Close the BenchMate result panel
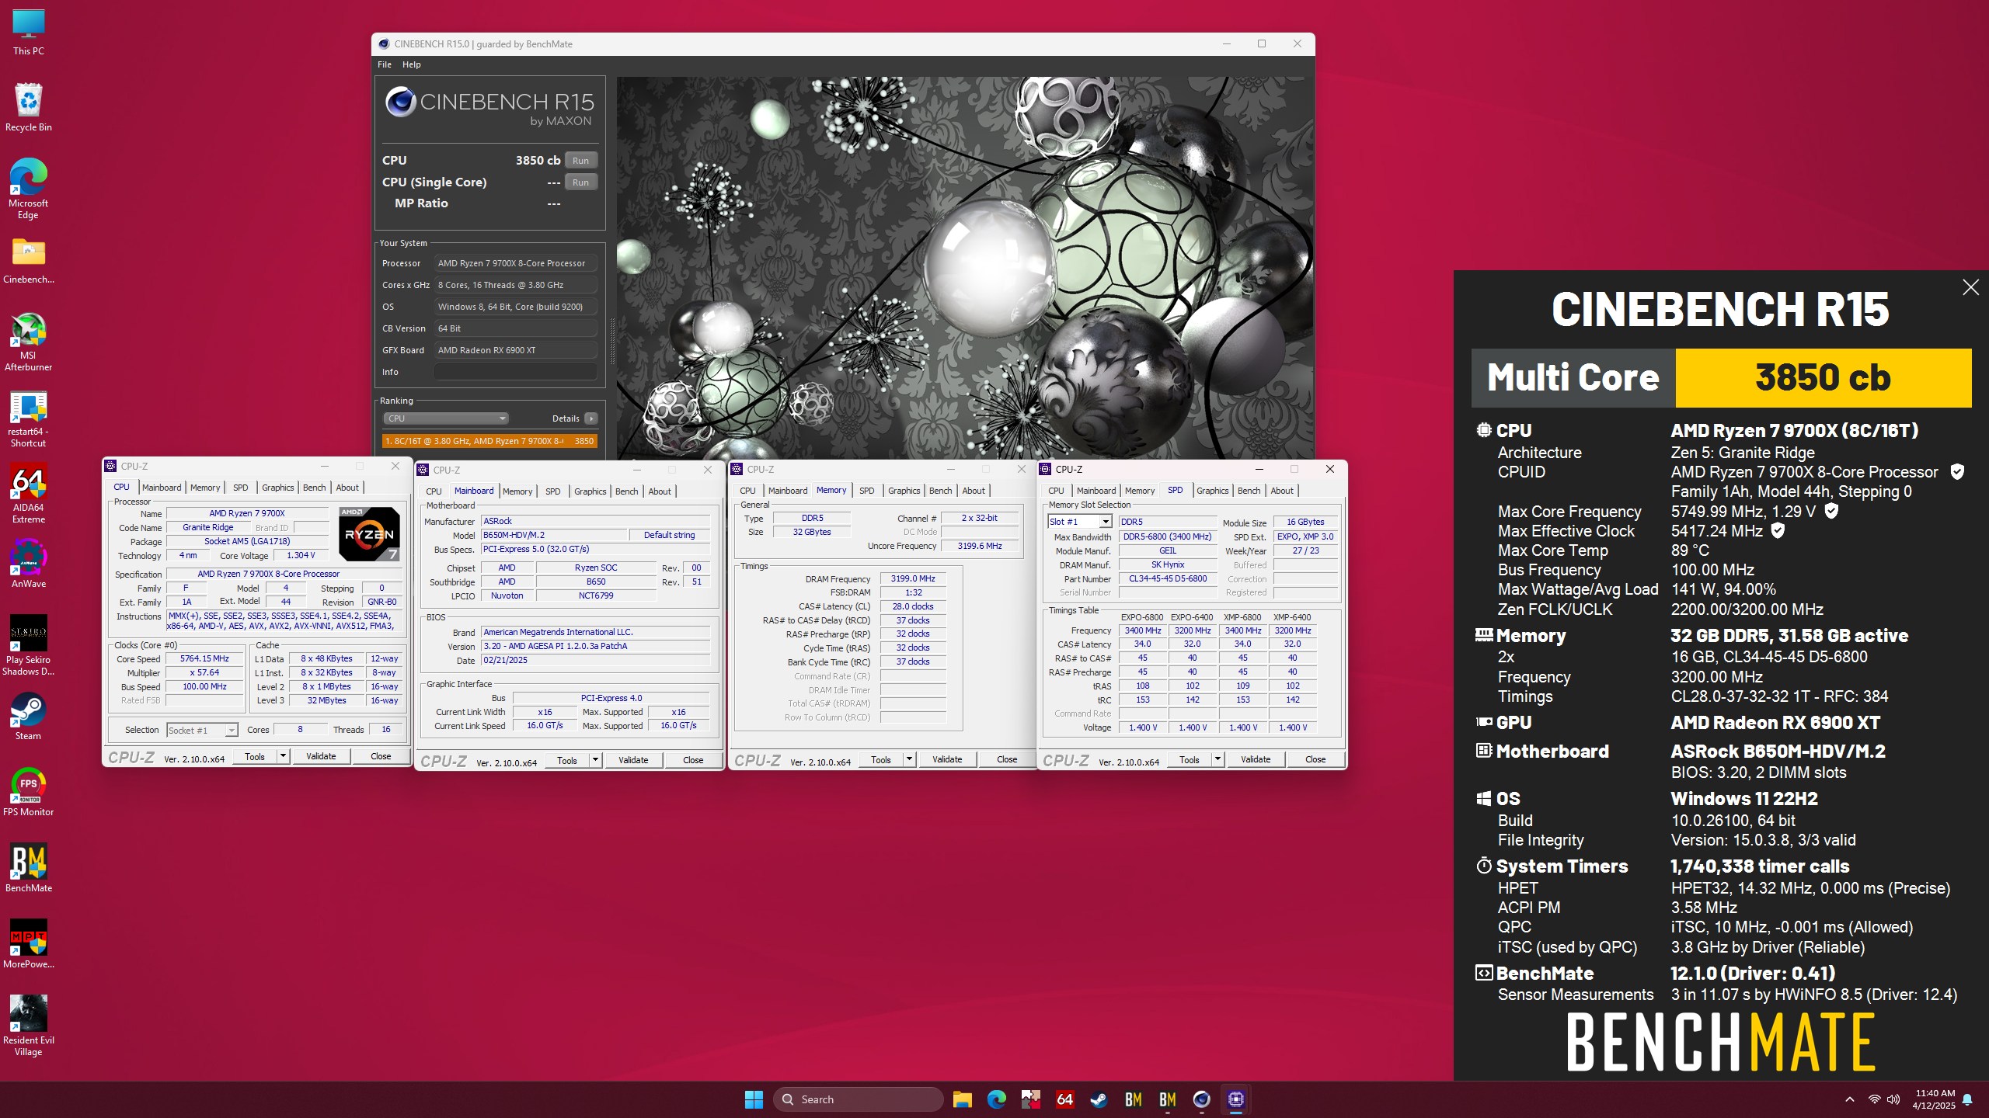 (1970, 288)
